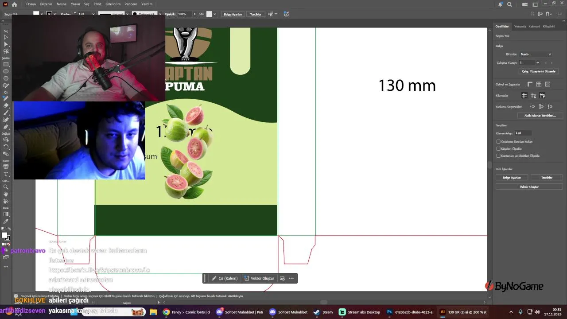567x319 pixels.
Task: Select the Gradient tool
Action: coord(6,214)
